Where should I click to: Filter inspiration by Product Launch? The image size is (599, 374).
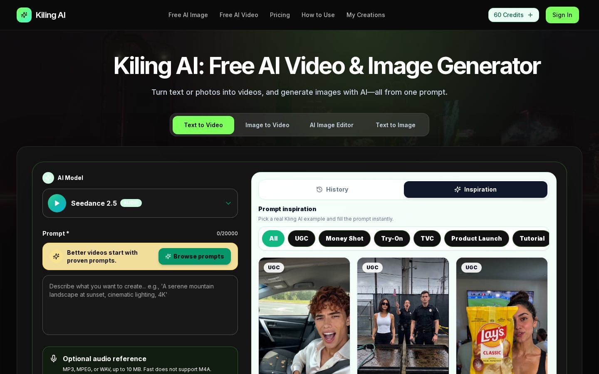point(477,239)
